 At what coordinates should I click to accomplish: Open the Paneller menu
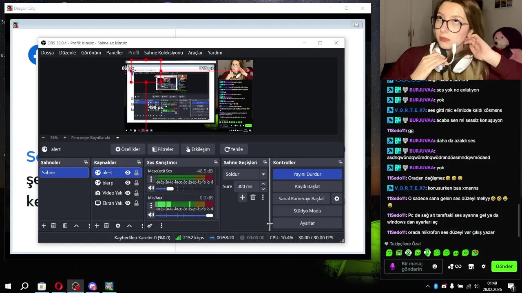[115, 52]
